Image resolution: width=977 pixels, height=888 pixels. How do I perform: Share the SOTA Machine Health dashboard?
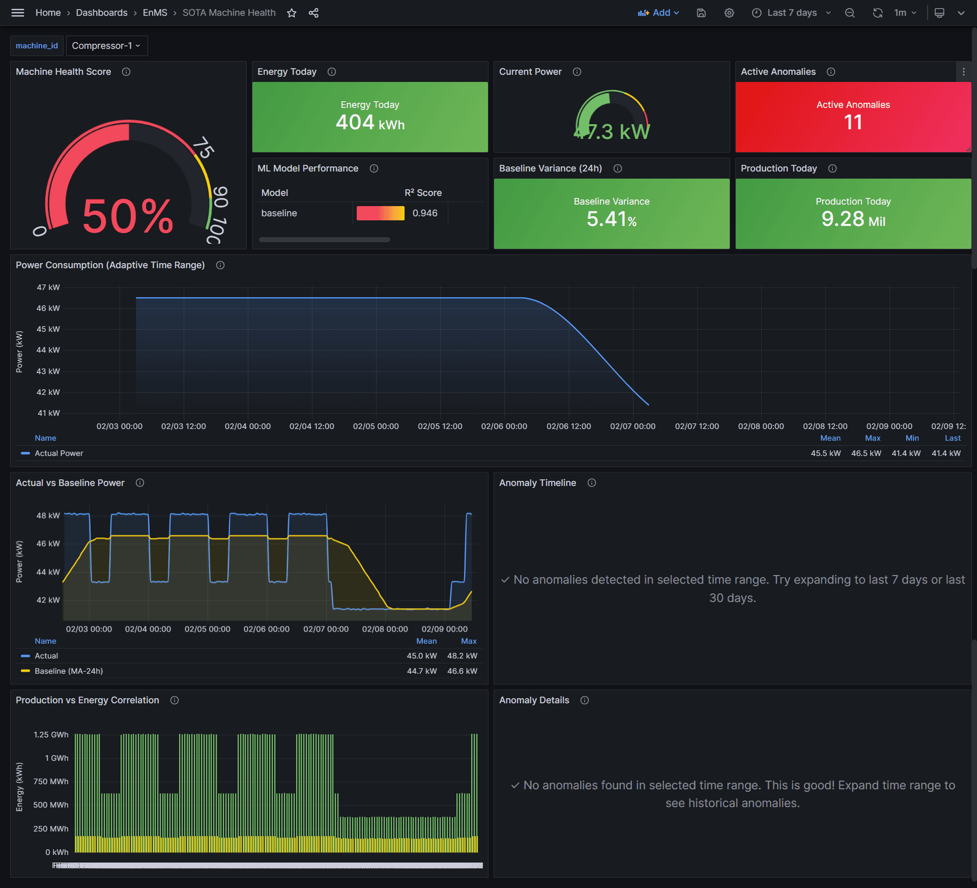[x=313, y=13]
